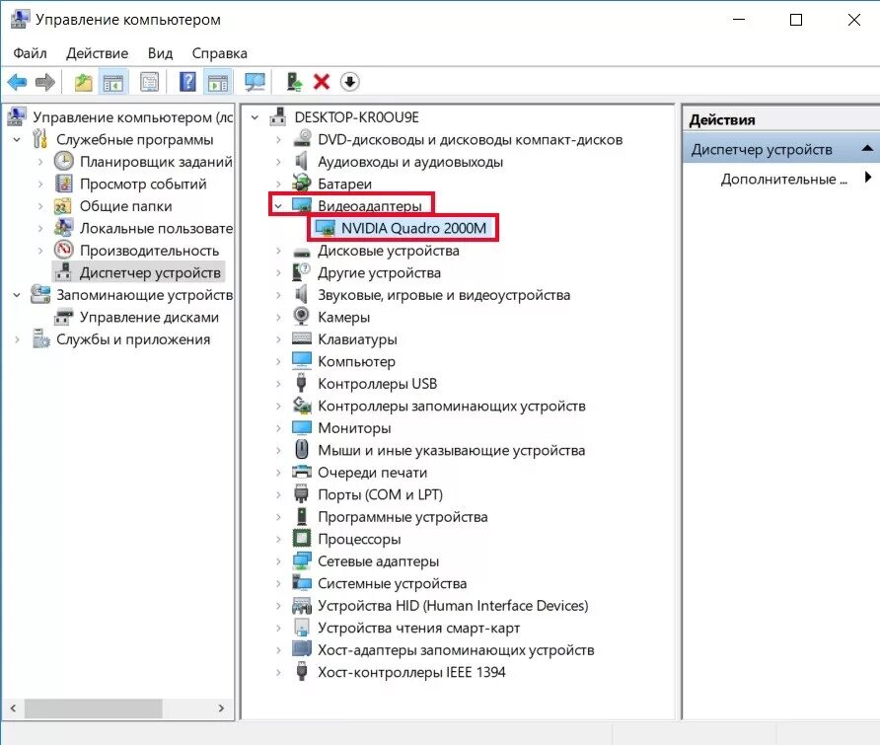The width and height of the screenshot is (880, 745).
Task: Click the Устройства HID controller icon
Action: tap(301, 605)
